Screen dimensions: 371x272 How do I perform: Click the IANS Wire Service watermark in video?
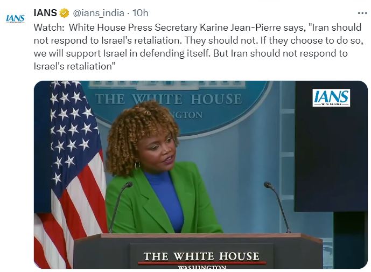pos(331,98)
